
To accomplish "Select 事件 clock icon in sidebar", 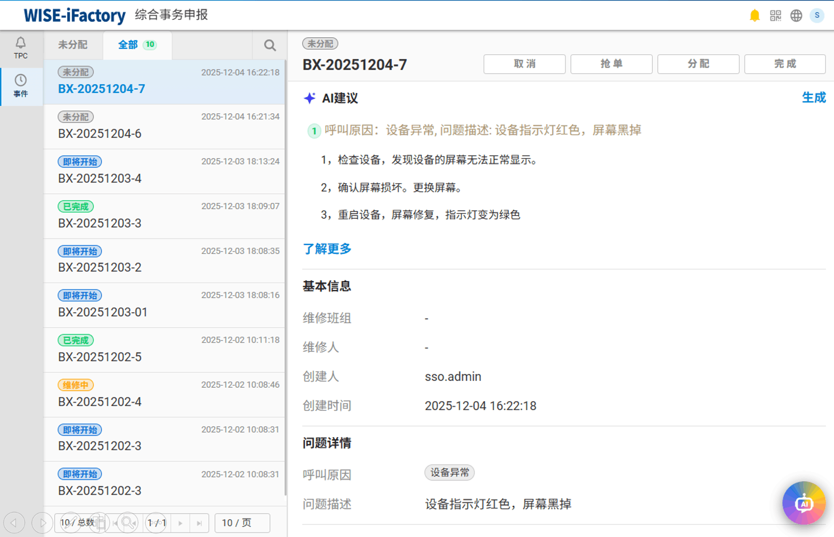I will point(21,86).
